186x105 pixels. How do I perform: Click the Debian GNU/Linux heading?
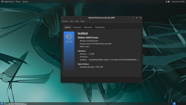click(88, 38)
